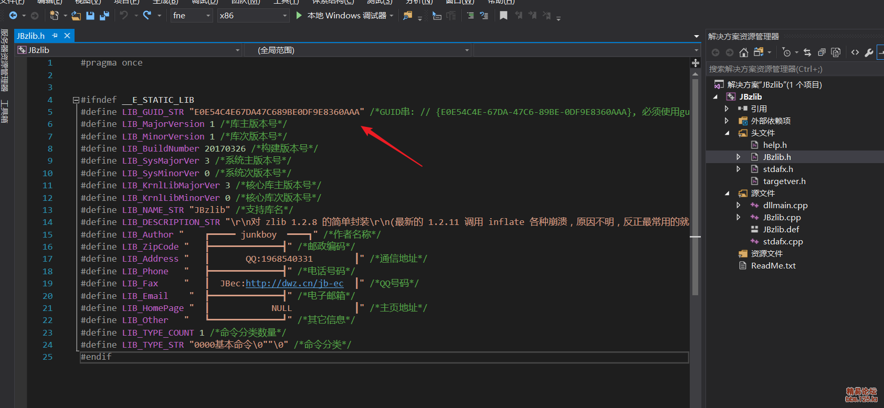Clear all bookmarks with toolbar icon
This screenshot has width=884, height=408.
pos(546,15)
